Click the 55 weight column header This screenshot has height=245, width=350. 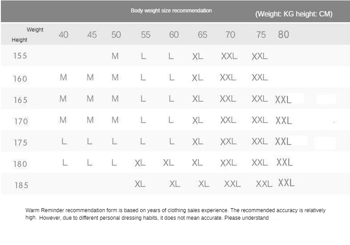145,35
